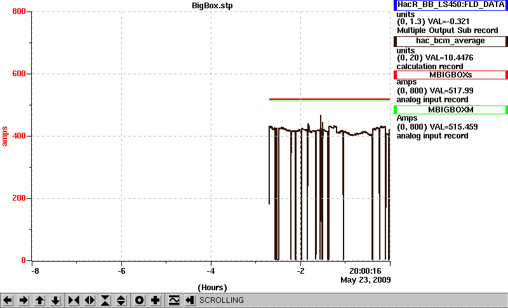
Task: Click the May 23, 2009 date label
Action: [x=366, y=280]
